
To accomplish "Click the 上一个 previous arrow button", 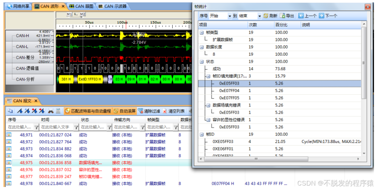I will click(x=308, y=16).
